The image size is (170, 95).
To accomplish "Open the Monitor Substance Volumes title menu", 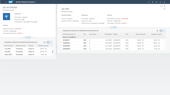I will click(26, 2).
